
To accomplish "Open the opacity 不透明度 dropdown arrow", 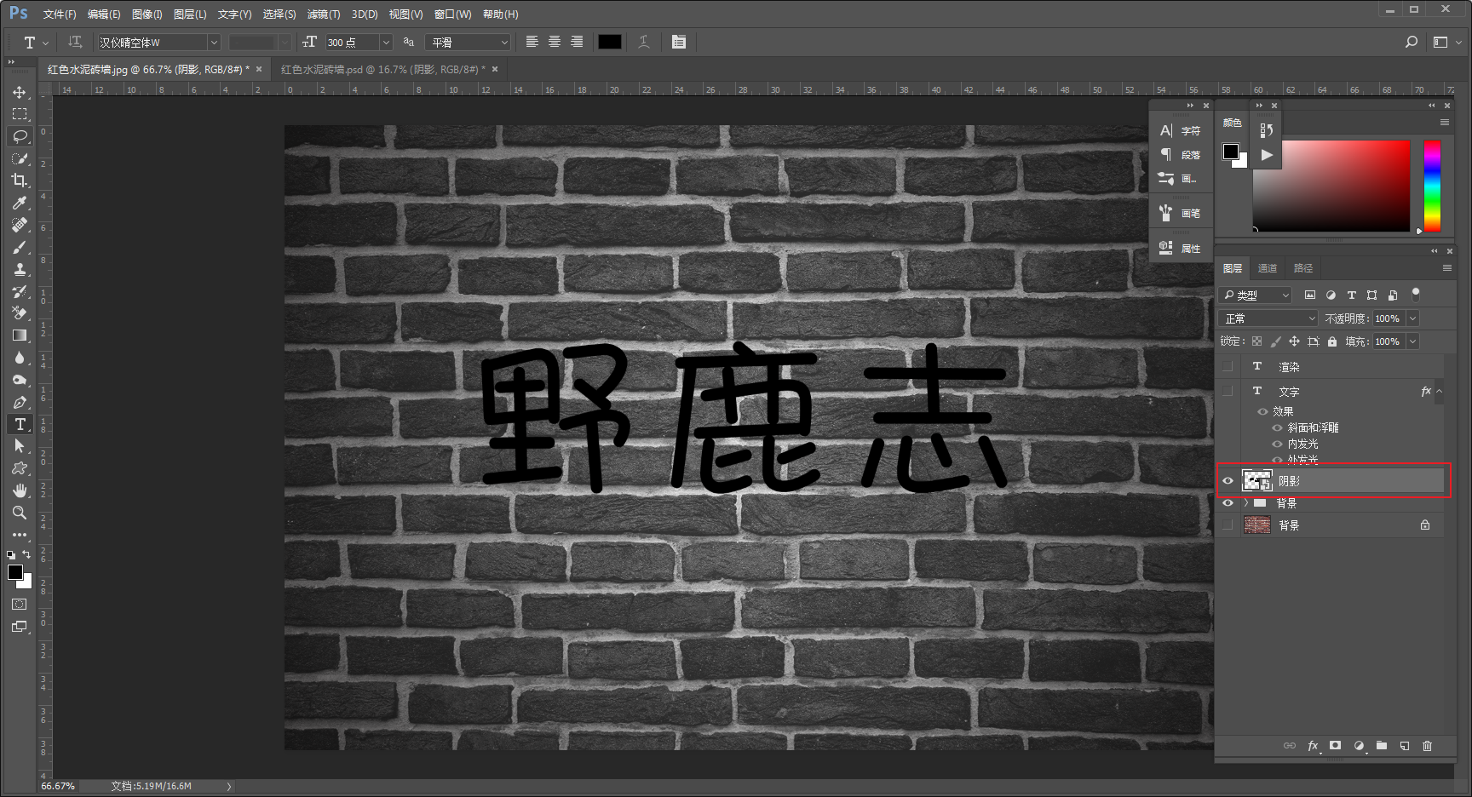I will [1412, 318].
